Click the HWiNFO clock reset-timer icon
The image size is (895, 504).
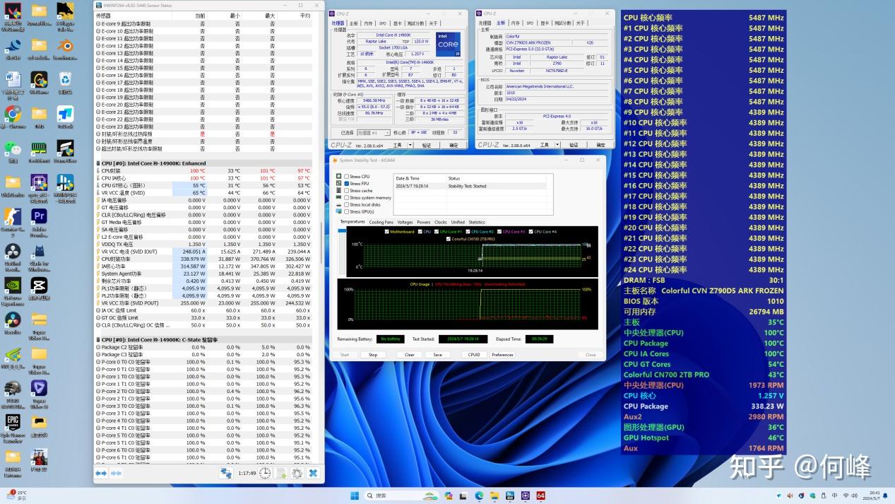tap(264, 473)
